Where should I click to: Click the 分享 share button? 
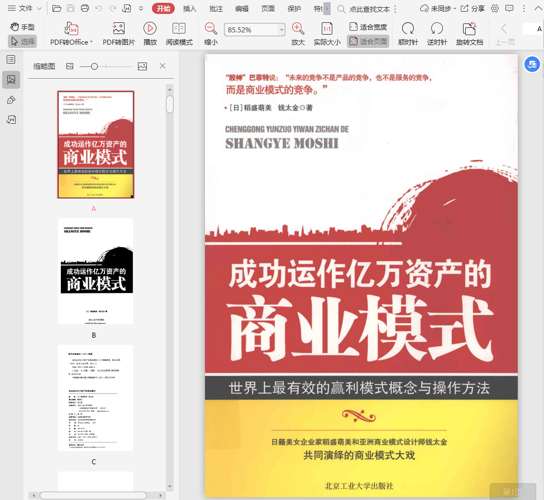tap(473, 8)
